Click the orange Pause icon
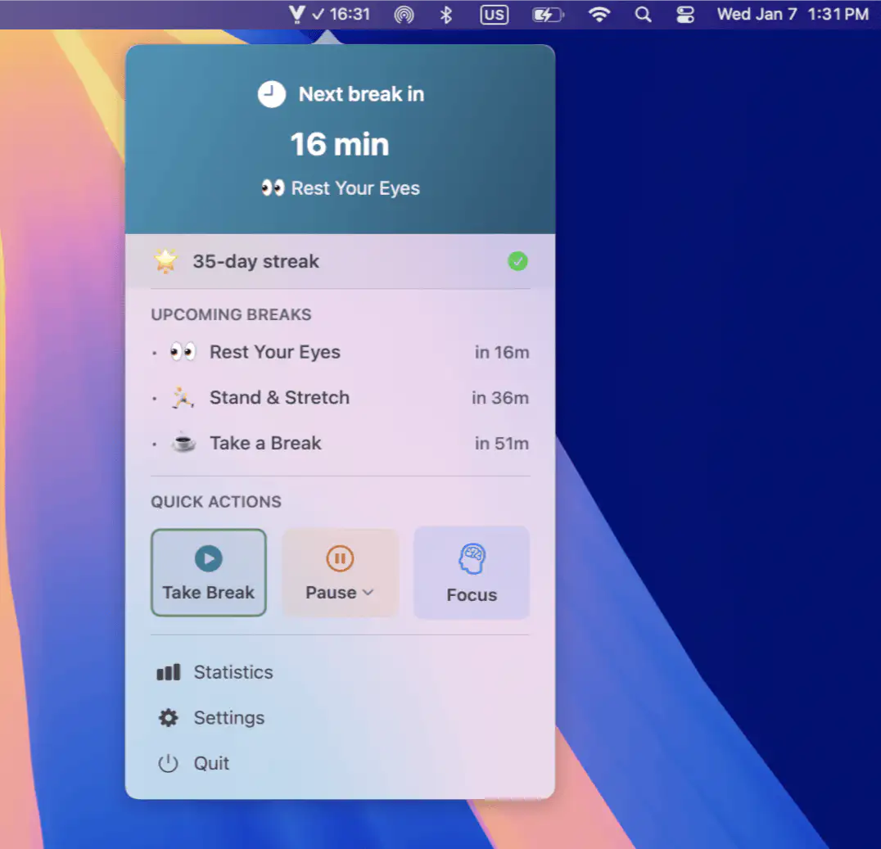Image resolution: width=881 pixels, height=849 pixels. coord(340,559)
